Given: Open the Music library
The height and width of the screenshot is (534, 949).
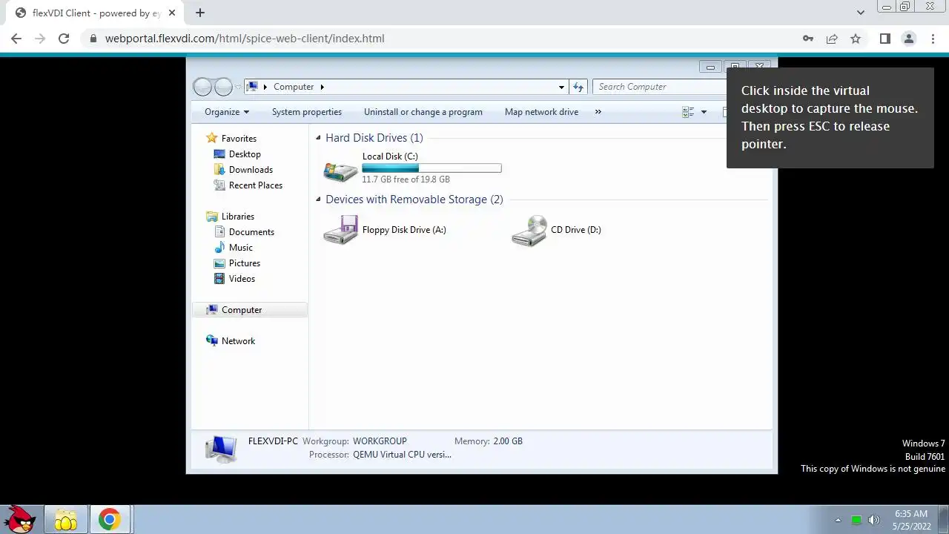Looking at the screenshot, I should (x=241, y=248).
